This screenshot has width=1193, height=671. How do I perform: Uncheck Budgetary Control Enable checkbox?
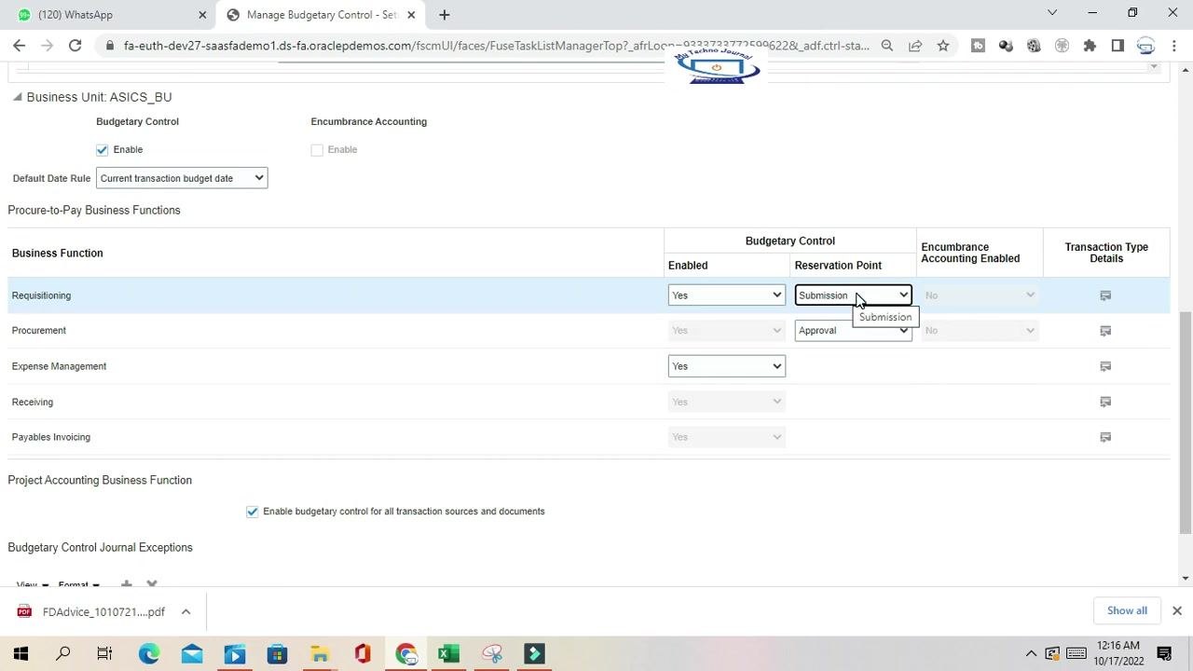103,149
